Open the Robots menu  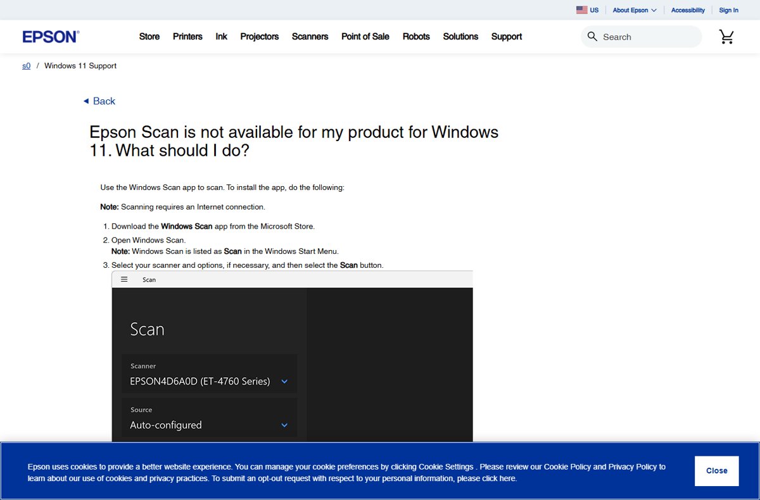coord(416,37)
